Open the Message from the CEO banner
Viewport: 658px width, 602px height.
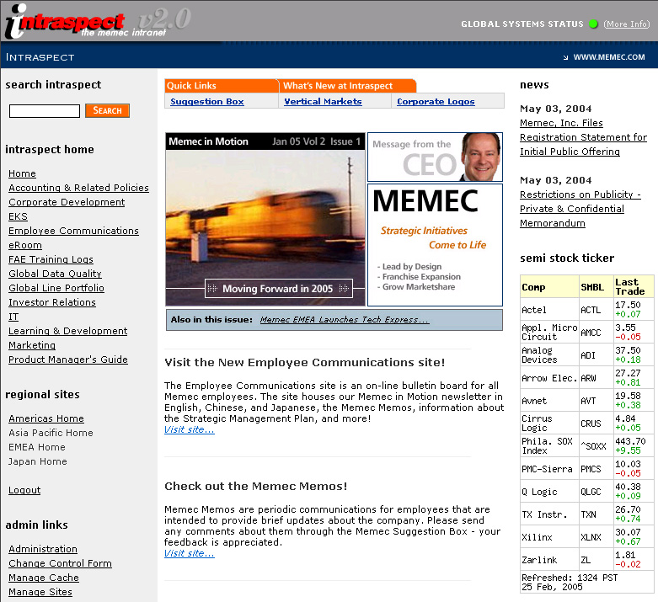[x=434, y=157]
